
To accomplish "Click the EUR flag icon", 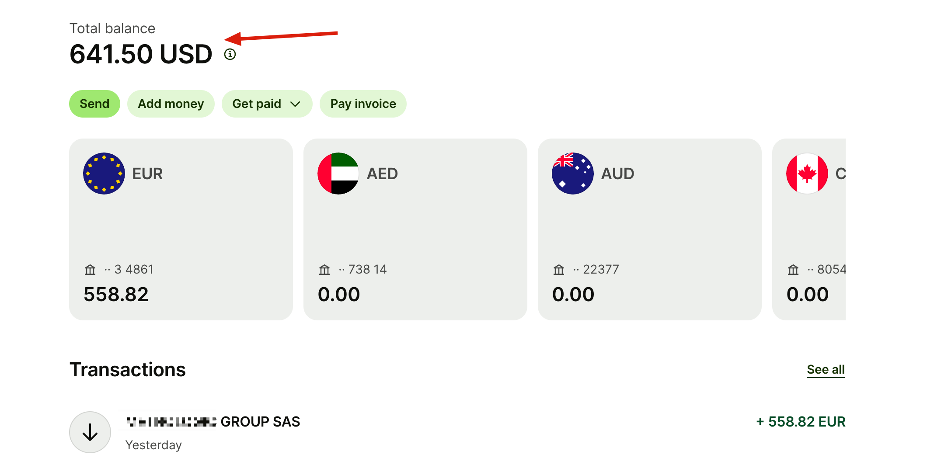I will coord(104,174).
